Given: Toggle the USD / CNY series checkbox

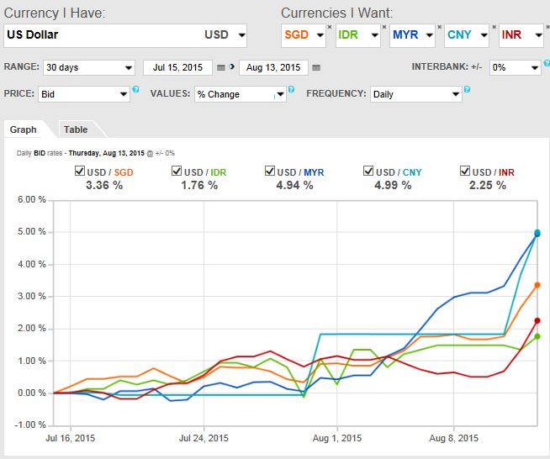Looking at the screenshot, I should (x=368, y=171).
